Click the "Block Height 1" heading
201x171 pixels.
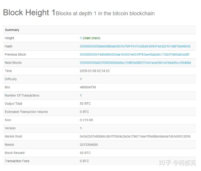click(x=29, y=13)
